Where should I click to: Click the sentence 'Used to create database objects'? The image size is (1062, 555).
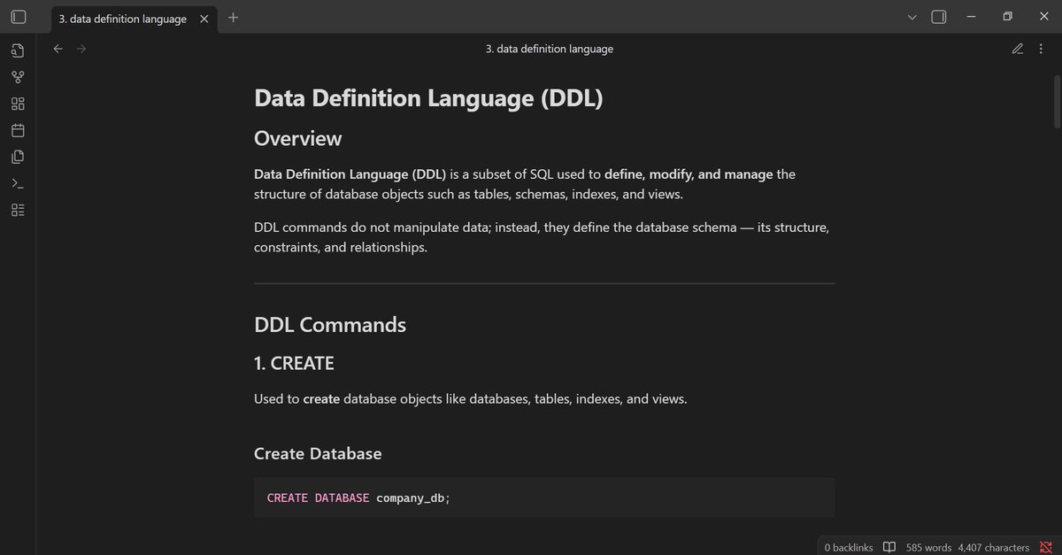point(470,399)
